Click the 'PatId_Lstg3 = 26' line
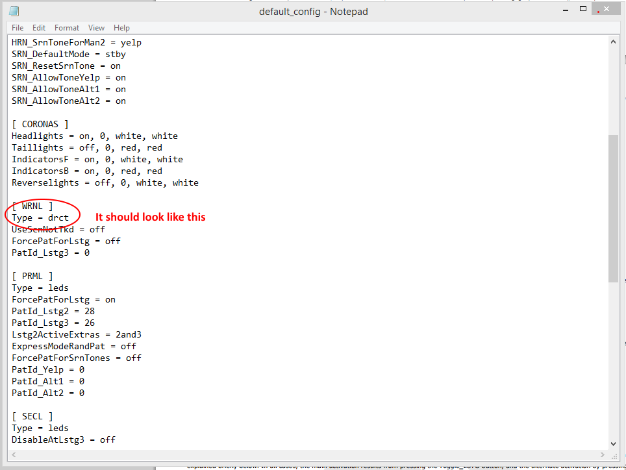This screenshot has height=470, width=626. pos(53,323)
